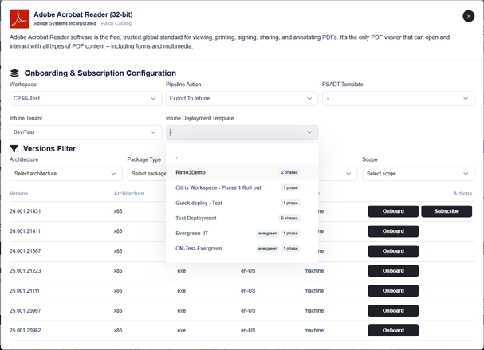
Task: Select Citrix Workspace - Phase 1 Roll out template
Action: click(242, 187)
